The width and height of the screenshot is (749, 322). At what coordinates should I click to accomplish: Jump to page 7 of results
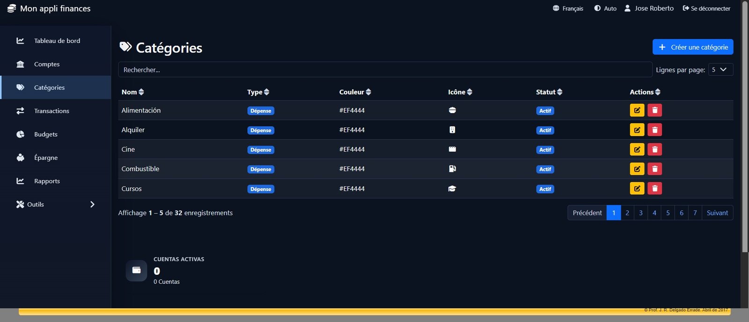pyautogui.click(x=695, y=213)
